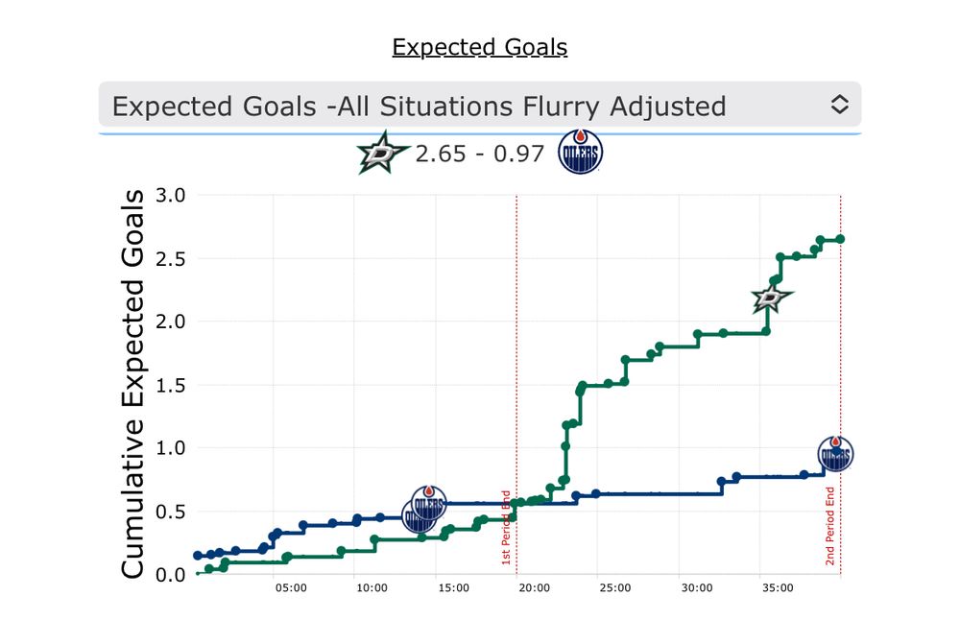Click the Oilers logo beside the score

(x=581, y=155)
